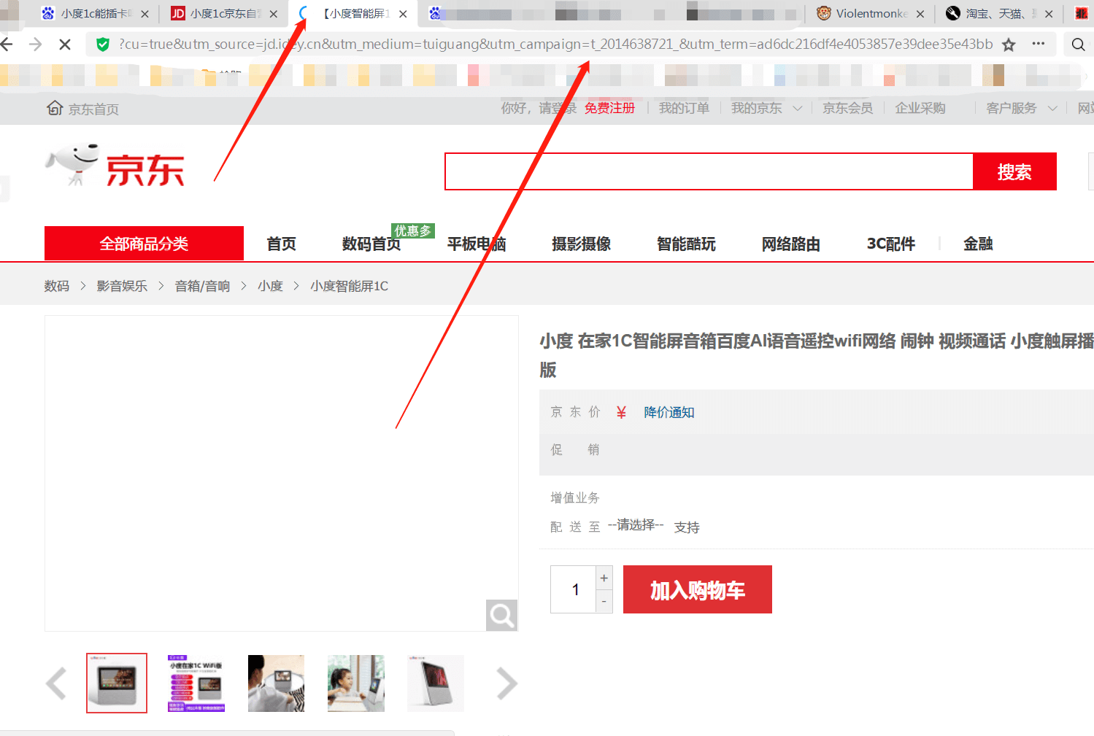
Task: Open 京东会员 link
Action: [847, 108]
